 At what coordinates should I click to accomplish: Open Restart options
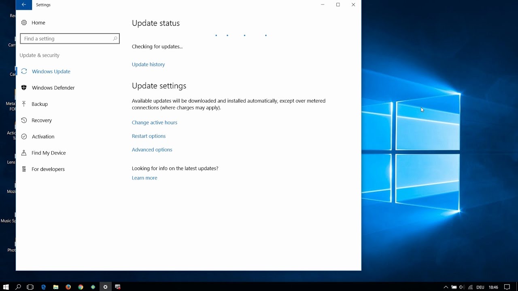(149, 136)
